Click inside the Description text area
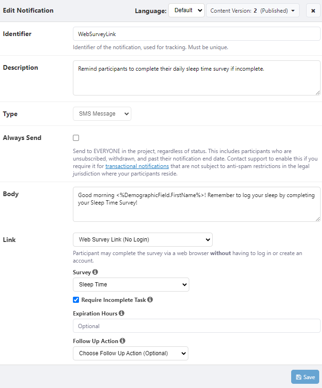Image resolution: width=322 pixels, height=388 pixels. 196,78
